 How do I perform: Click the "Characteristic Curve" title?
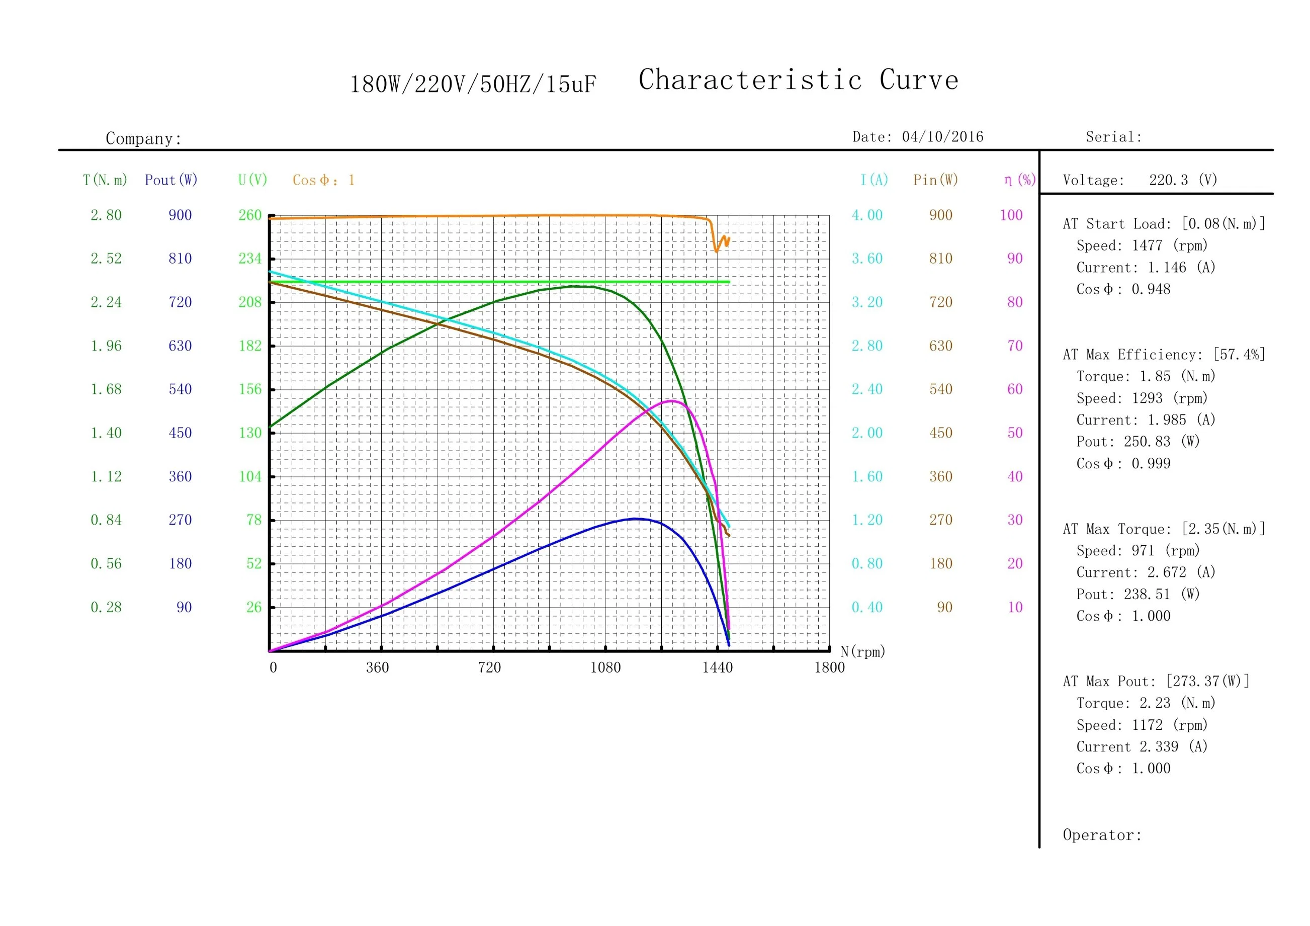tap(798, 80)
